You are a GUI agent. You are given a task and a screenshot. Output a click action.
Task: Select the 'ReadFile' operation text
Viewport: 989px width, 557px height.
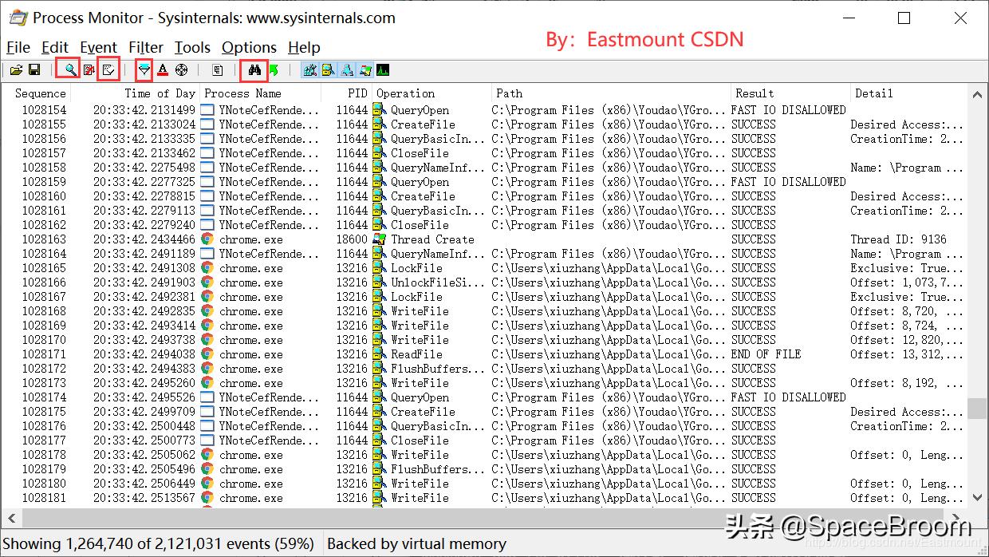(416, 354)
